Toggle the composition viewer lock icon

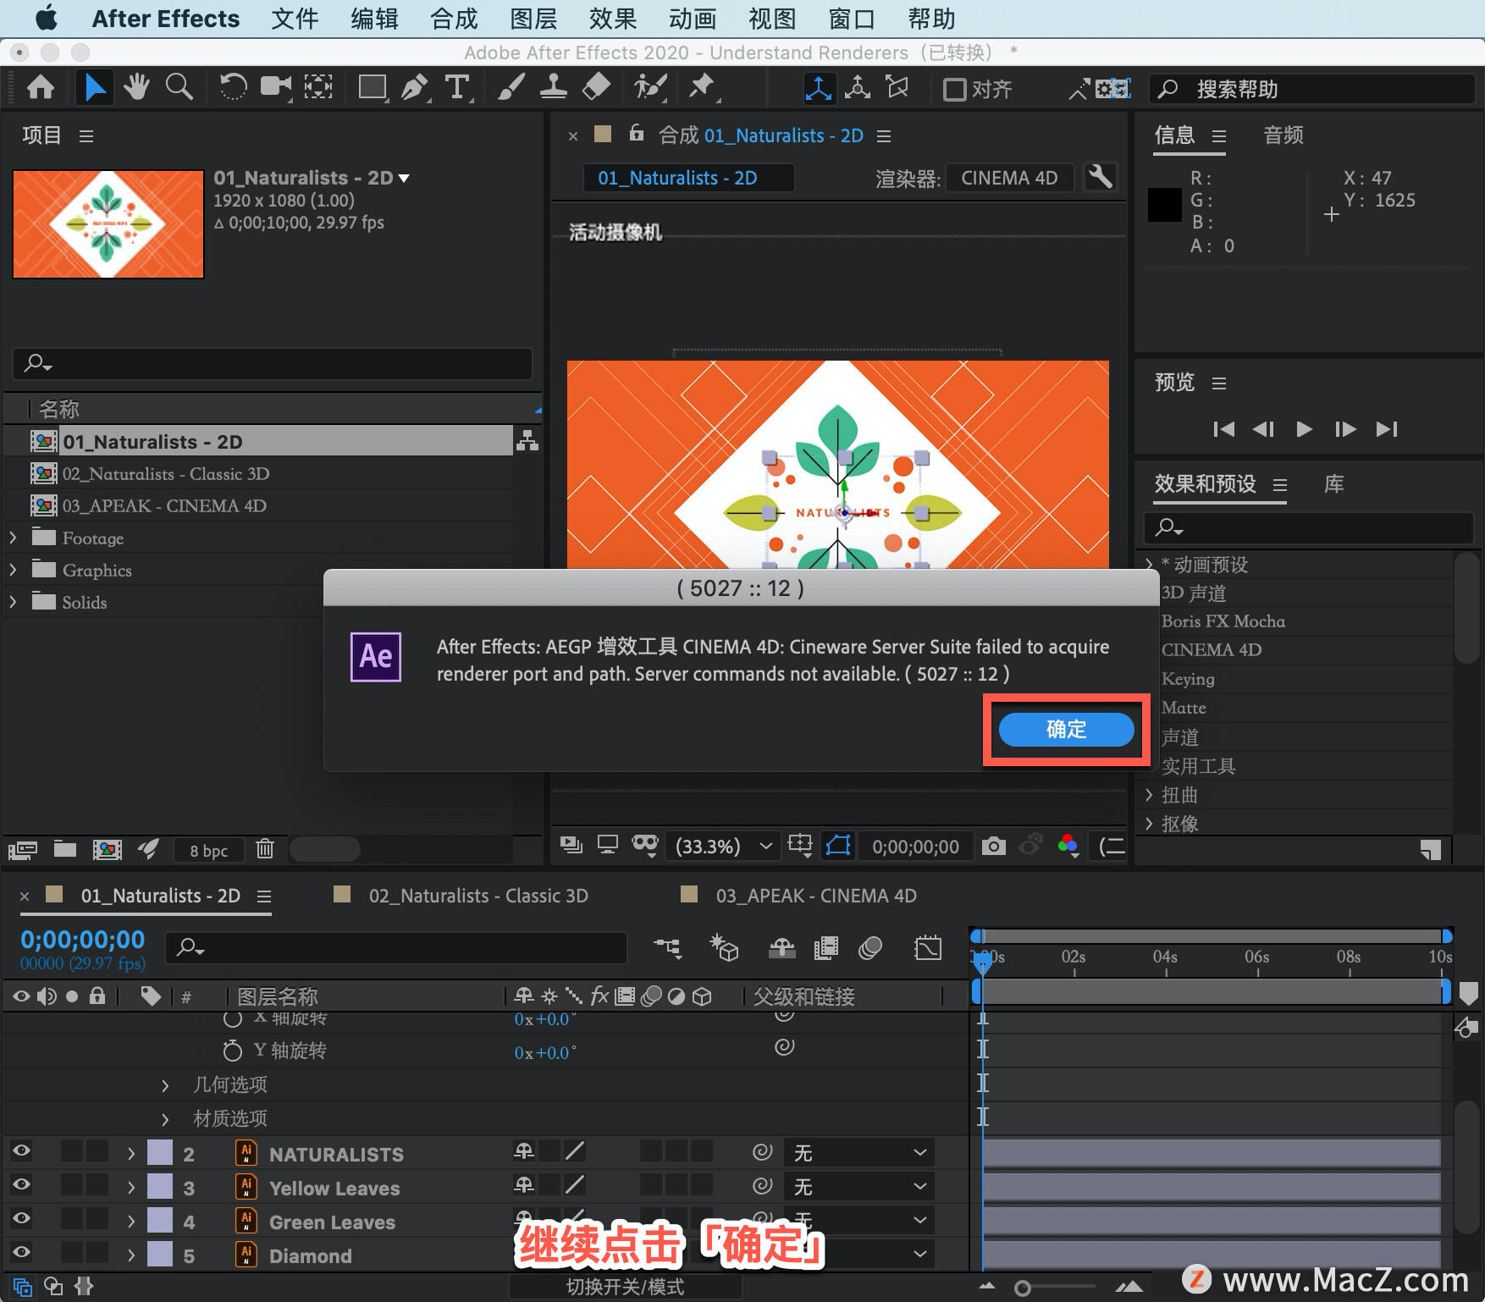point(637,133)
